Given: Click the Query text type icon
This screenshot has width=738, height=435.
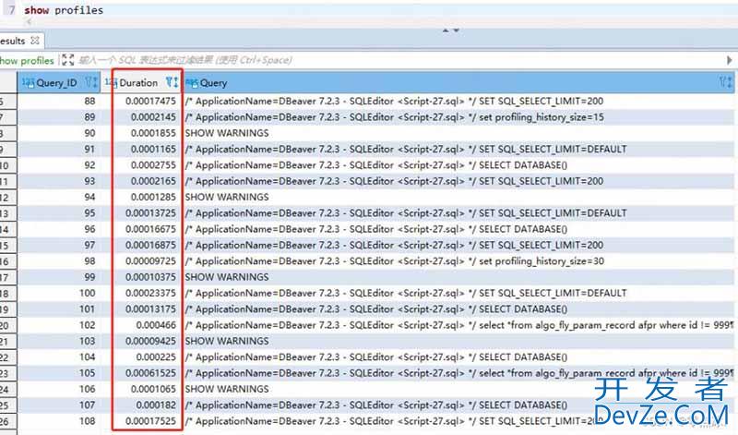Looking at the screenshot, I should (x=192, y=83).
